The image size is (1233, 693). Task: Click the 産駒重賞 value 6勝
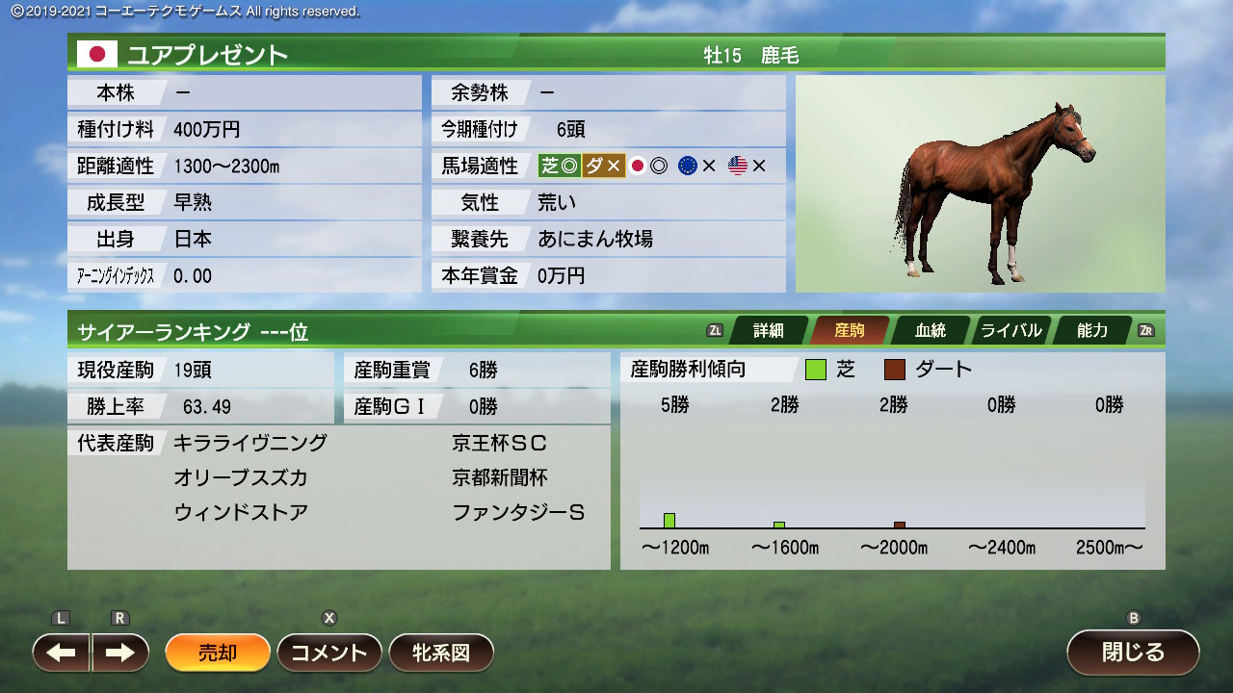(484, 370)
